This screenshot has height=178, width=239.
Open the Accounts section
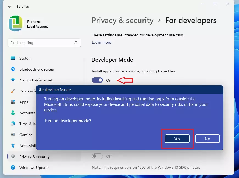coord(27,113)
